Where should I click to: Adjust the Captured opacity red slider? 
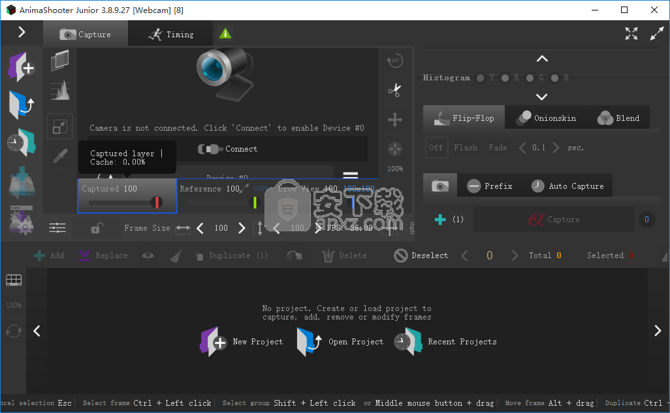[157, 202]
